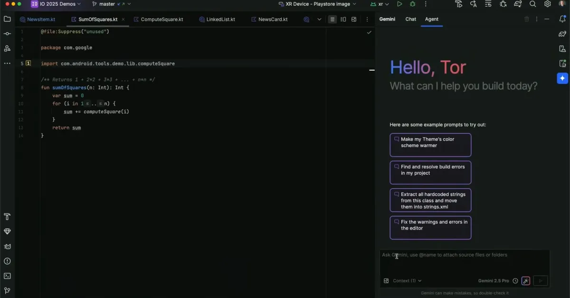Toggle the switch beside Gemini 2.5 Pro
Screen dimensions: 570x298
point(525,280)
